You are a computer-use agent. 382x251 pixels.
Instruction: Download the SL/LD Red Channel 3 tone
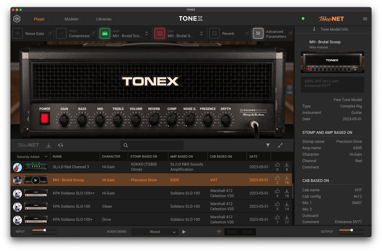287,165
